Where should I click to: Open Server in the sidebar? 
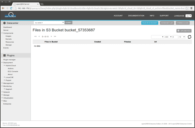coord(6,30)
